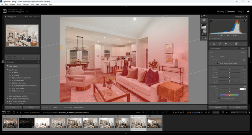The width and height of the screenshot is (252, 135).
Task: Open the File menu
Action: [x=2, y=4]
